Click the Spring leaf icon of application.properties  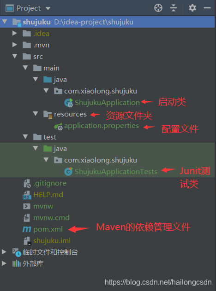coord(59,126)
